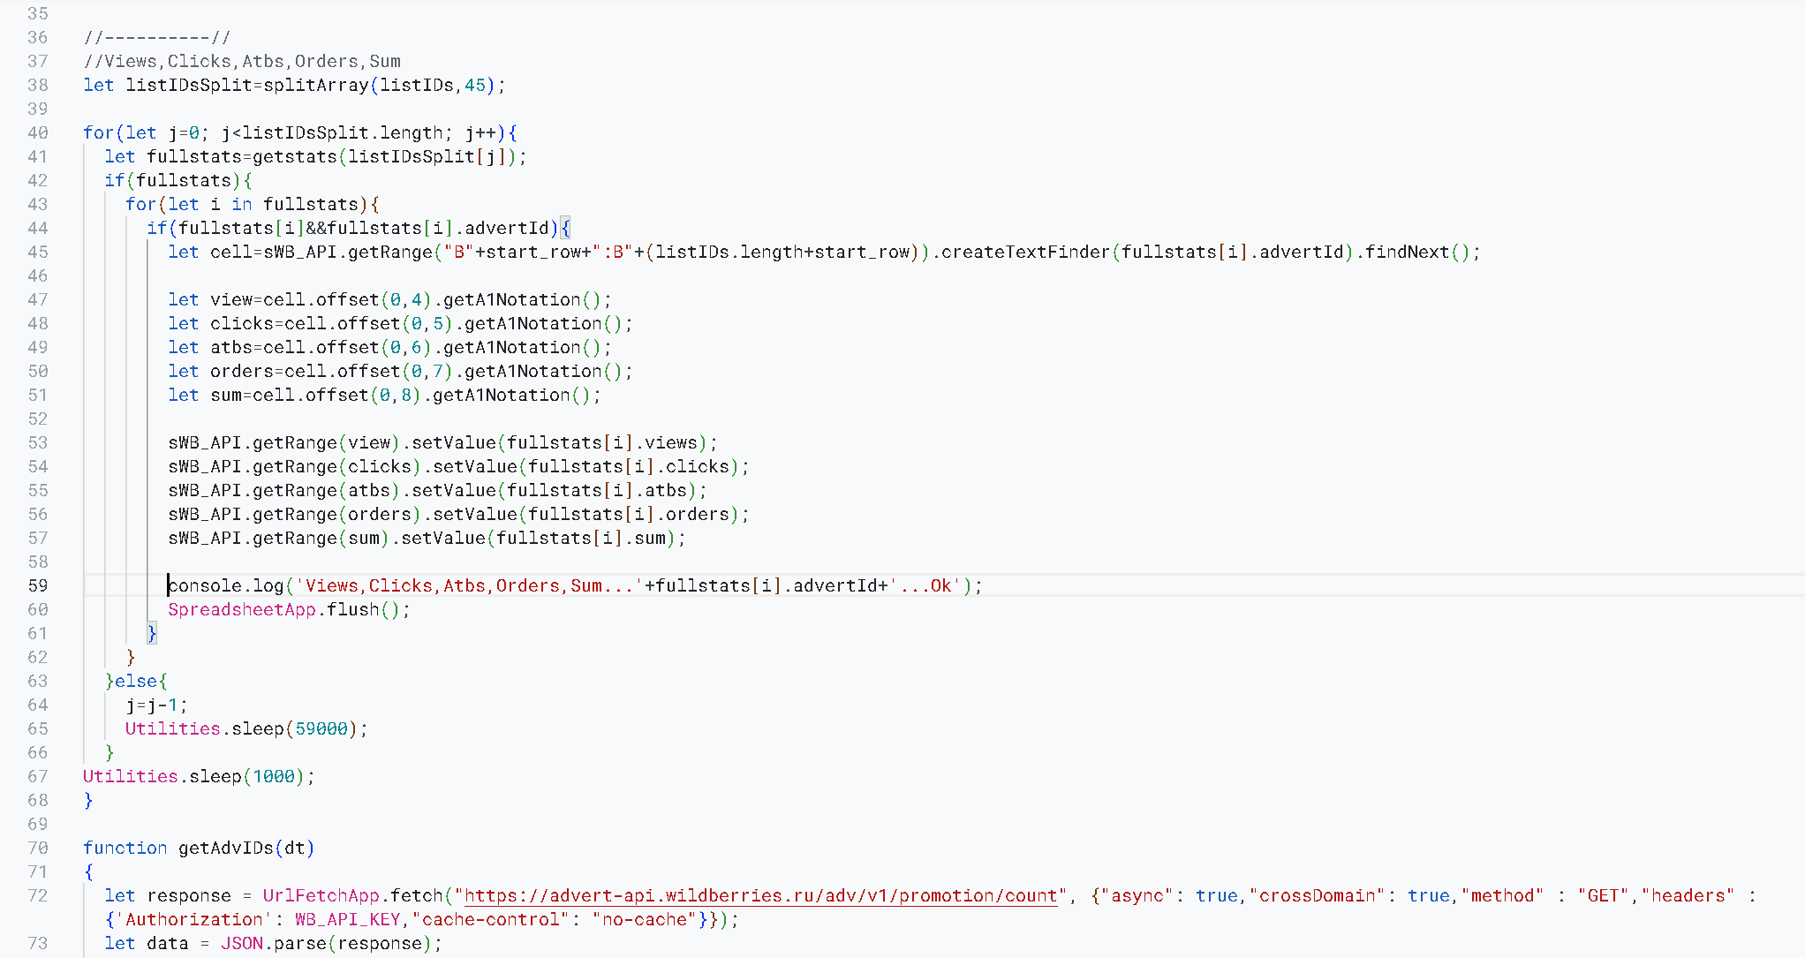Click the highlighted closing brace on line 61
The width and height of the screenshot is (1805, 958).
click(x=152, y=633)
